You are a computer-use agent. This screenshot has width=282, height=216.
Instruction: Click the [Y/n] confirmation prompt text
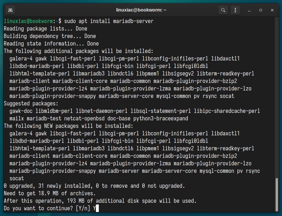point(83,208)
